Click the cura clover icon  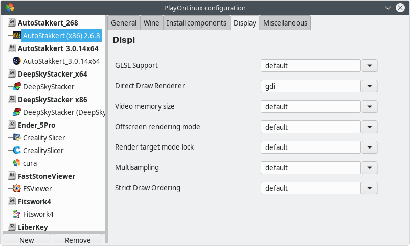click(17, 163)
